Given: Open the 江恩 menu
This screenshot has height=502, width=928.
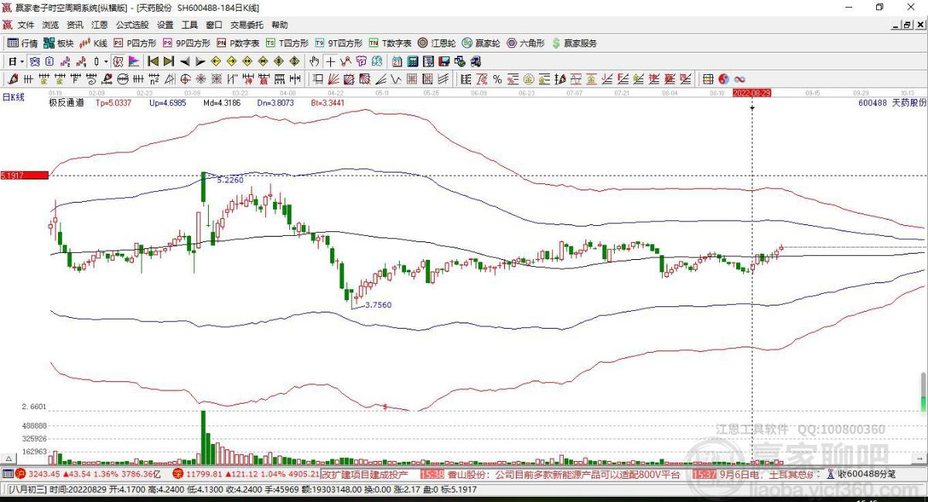Looking at the screenshot, I should (x=100, y=26).
